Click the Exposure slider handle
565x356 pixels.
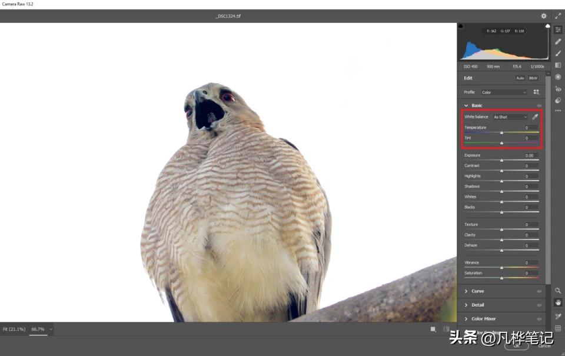(x=501, y=160)
